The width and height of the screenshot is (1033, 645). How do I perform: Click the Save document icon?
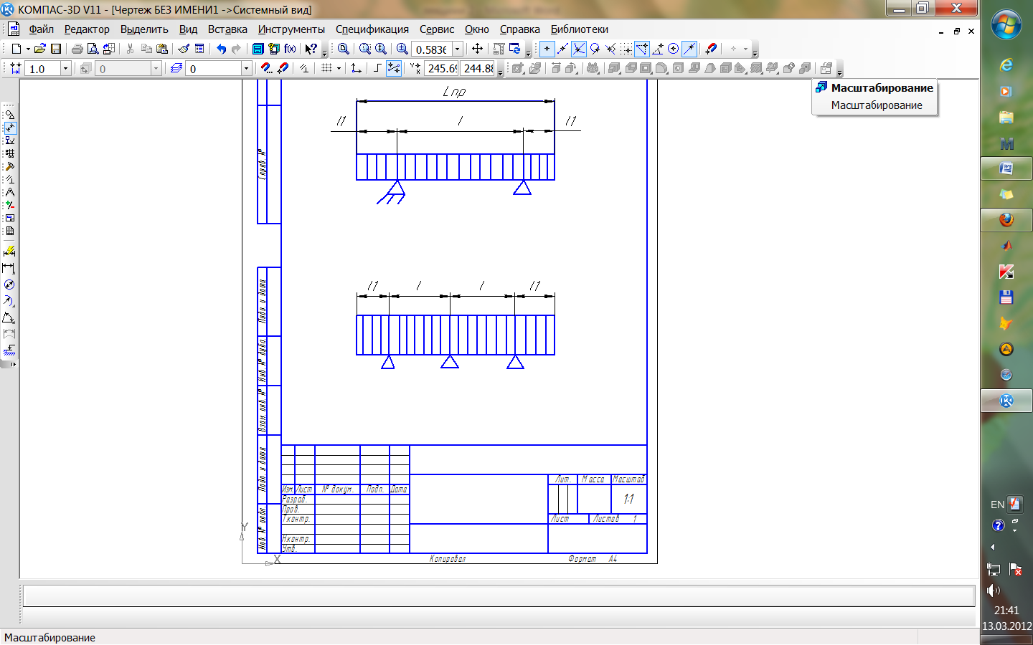56,49
